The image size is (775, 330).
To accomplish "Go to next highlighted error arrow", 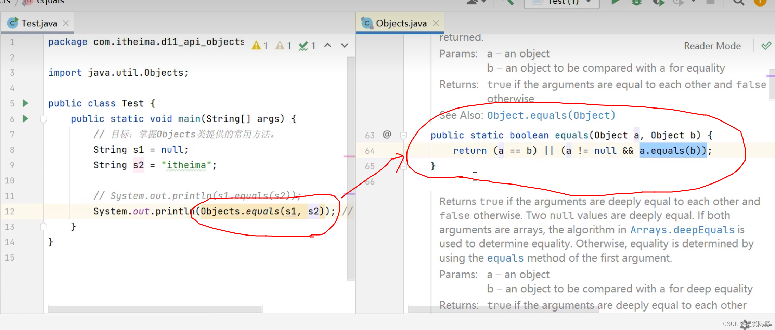I will click(x=345, y=45).
